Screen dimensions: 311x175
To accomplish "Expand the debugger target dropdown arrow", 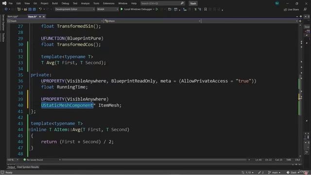I will coord(154,9).
